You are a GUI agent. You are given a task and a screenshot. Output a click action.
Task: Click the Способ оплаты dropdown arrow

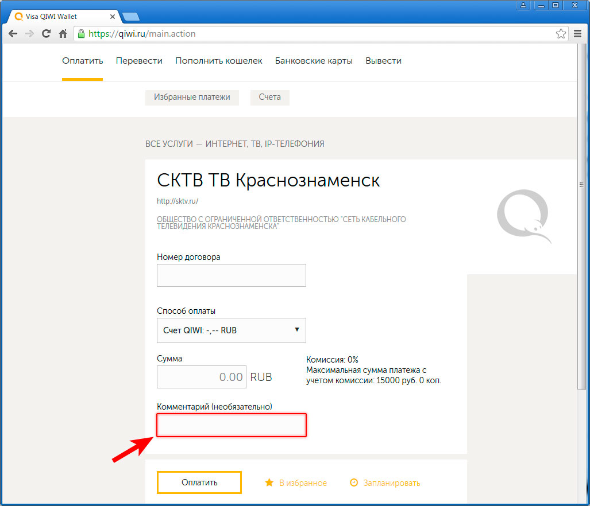[297, 329]
